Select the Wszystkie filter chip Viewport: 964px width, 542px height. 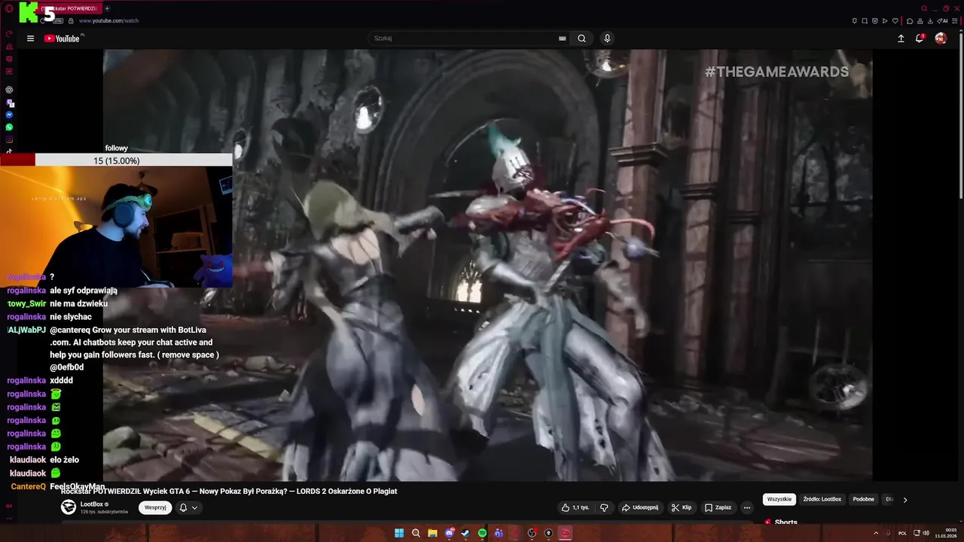[779, 499]
